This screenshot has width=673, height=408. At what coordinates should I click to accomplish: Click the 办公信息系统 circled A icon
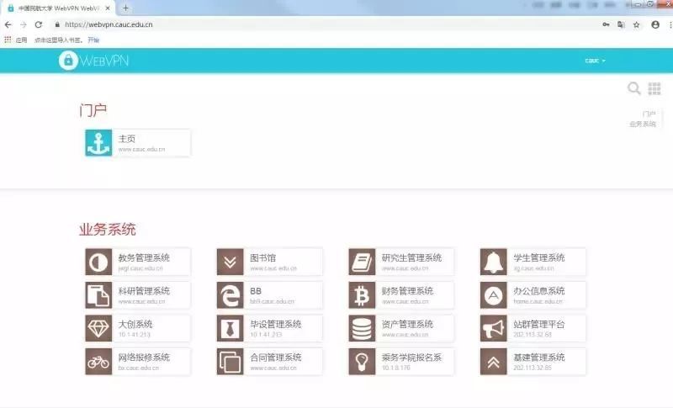tap(494, 295)
